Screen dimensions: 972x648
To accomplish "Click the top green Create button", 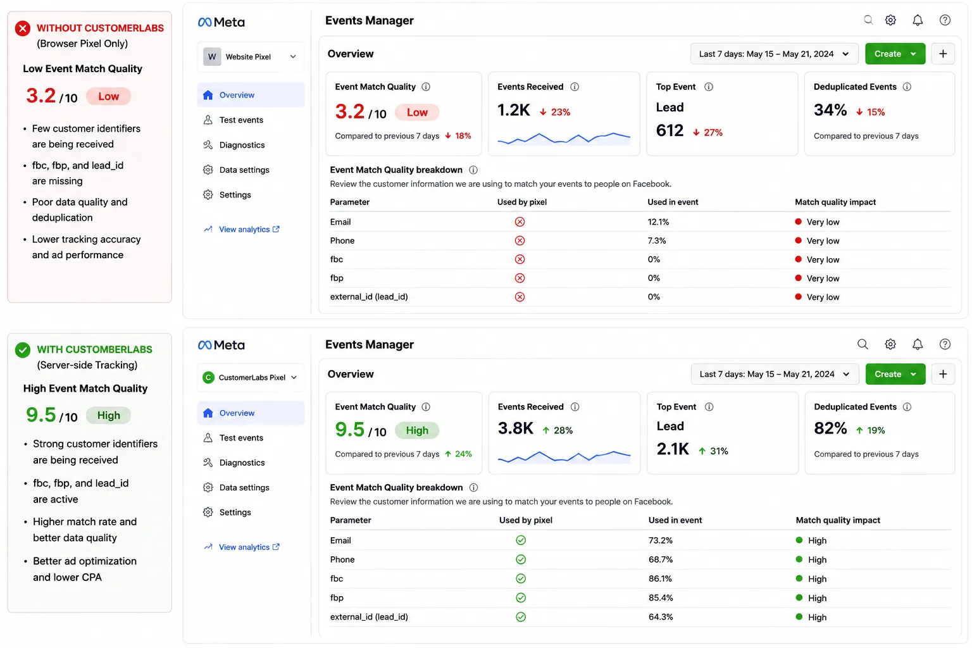I will [895, 54].
